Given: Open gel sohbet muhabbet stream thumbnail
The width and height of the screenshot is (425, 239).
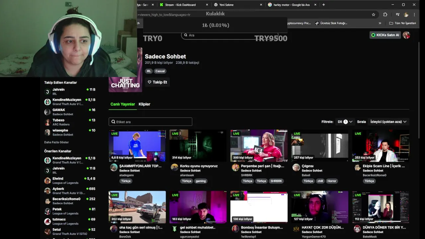Looking at the screenshot, I should coord(198,207).
